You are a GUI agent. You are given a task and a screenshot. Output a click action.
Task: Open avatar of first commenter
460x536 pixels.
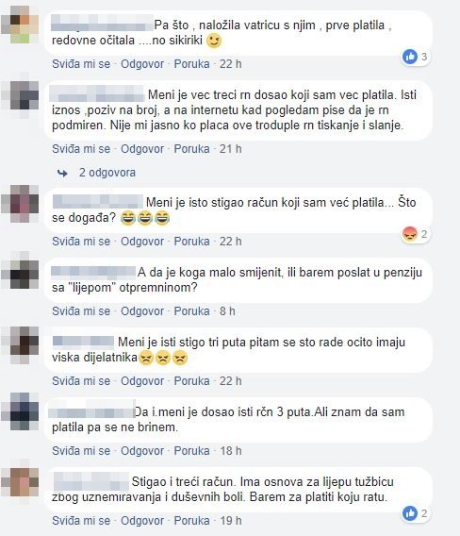click(x=20, y=25)
